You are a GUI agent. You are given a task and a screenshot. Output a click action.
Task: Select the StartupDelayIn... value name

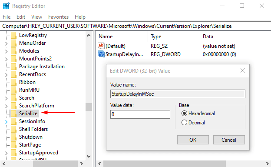tap(124, 54)
